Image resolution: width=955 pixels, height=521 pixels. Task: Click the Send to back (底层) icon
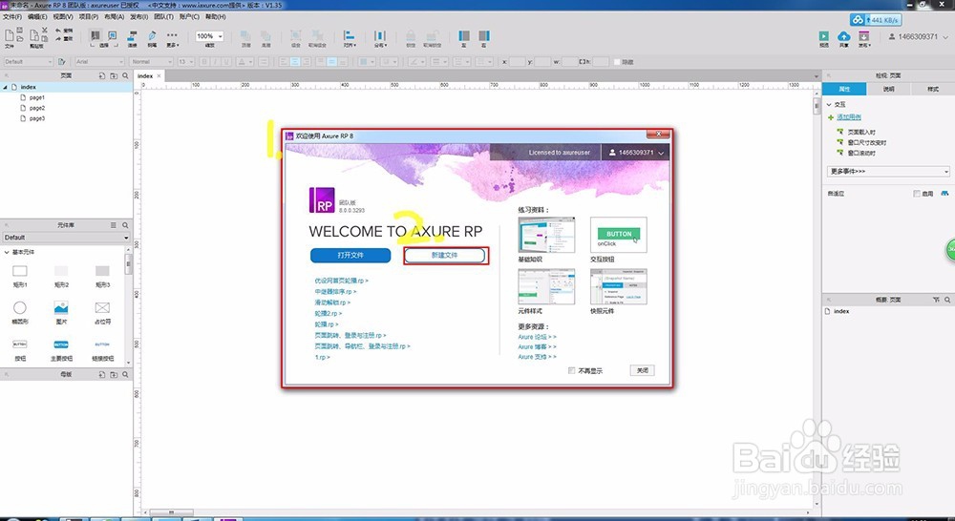click(x=265, y=36)
